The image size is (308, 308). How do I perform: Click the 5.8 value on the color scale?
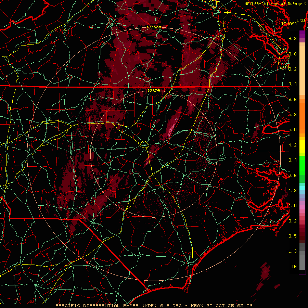[293, 115]
